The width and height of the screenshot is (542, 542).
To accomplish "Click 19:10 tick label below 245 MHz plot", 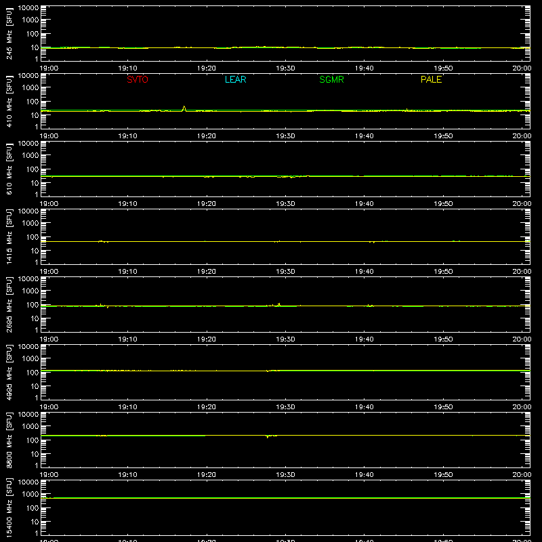I will [x=127, y=68].
